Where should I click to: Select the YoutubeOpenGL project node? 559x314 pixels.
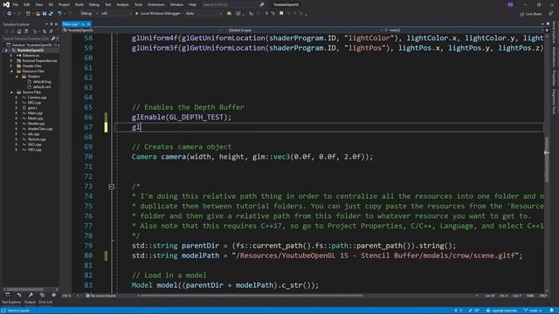(x=31, y=51)
